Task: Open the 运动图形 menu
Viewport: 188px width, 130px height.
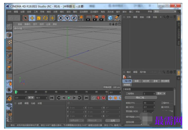Action: pyautogui.click(x=94, y=12)
